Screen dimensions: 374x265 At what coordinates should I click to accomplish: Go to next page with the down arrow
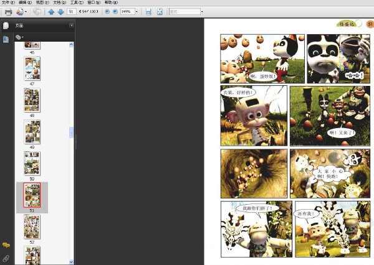click(x=61, y=12)
